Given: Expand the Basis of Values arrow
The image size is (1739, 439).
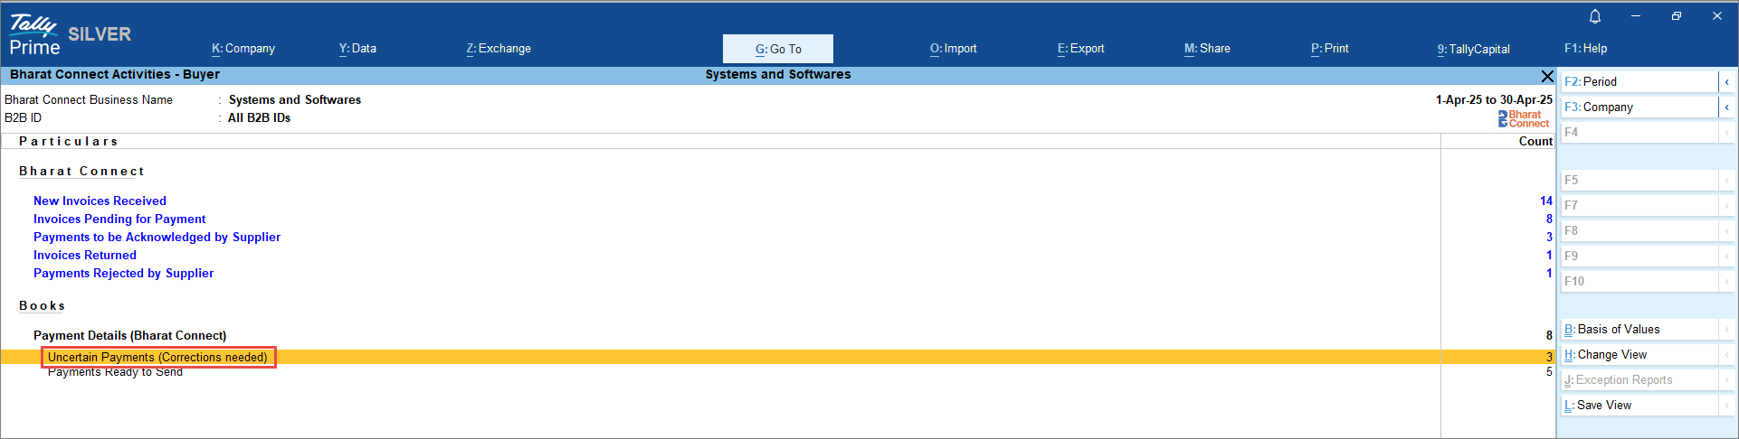Looking at the screenshot, I should pos(1726,330).
